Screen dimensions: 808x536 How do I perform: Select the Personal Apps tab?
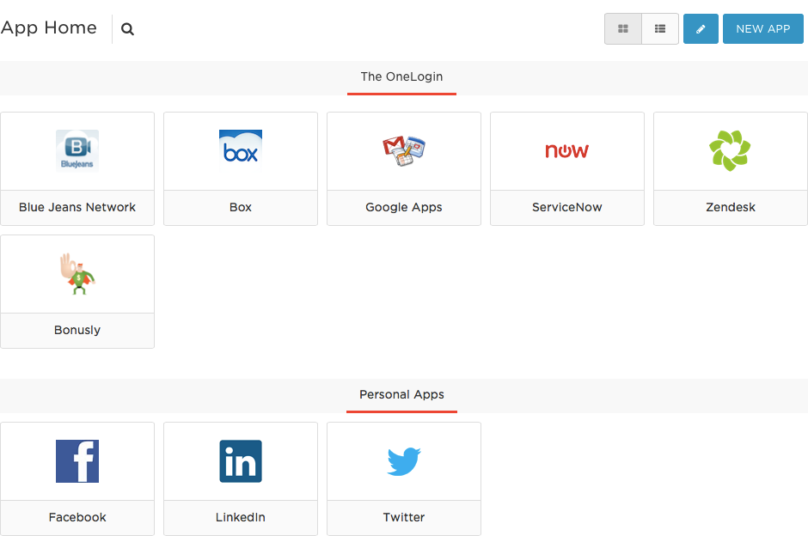click(402, 395)
